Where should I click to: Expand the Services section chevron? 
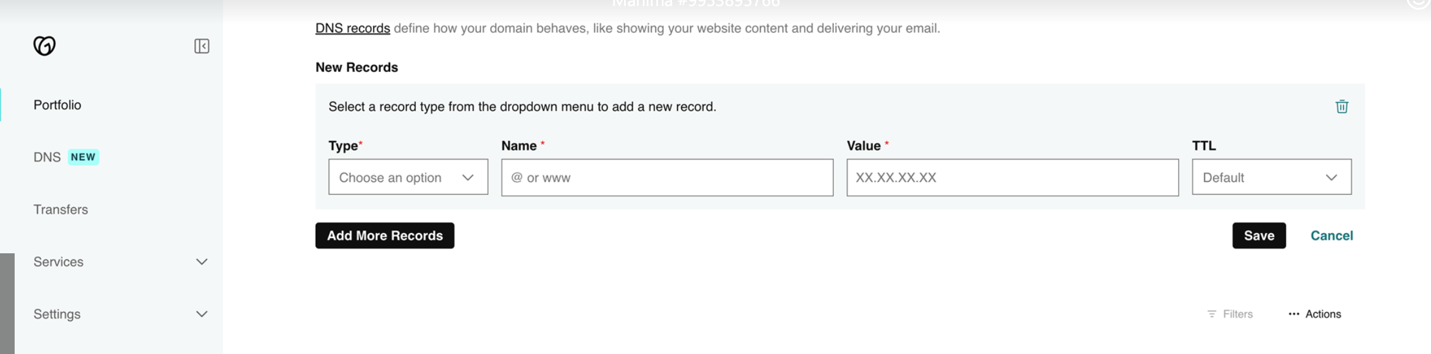pyautogui.click(x=201, y=262)
